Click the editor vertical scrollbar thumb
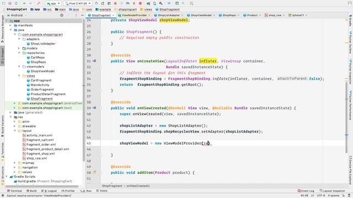This screenshot has height=198, width=353. click(x=346, y=118)
